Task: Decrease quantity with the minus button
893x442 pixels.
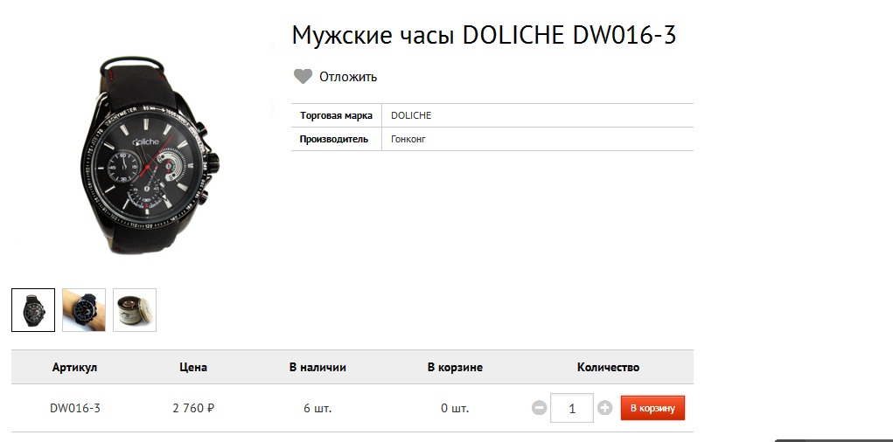Action: point(540,408)
